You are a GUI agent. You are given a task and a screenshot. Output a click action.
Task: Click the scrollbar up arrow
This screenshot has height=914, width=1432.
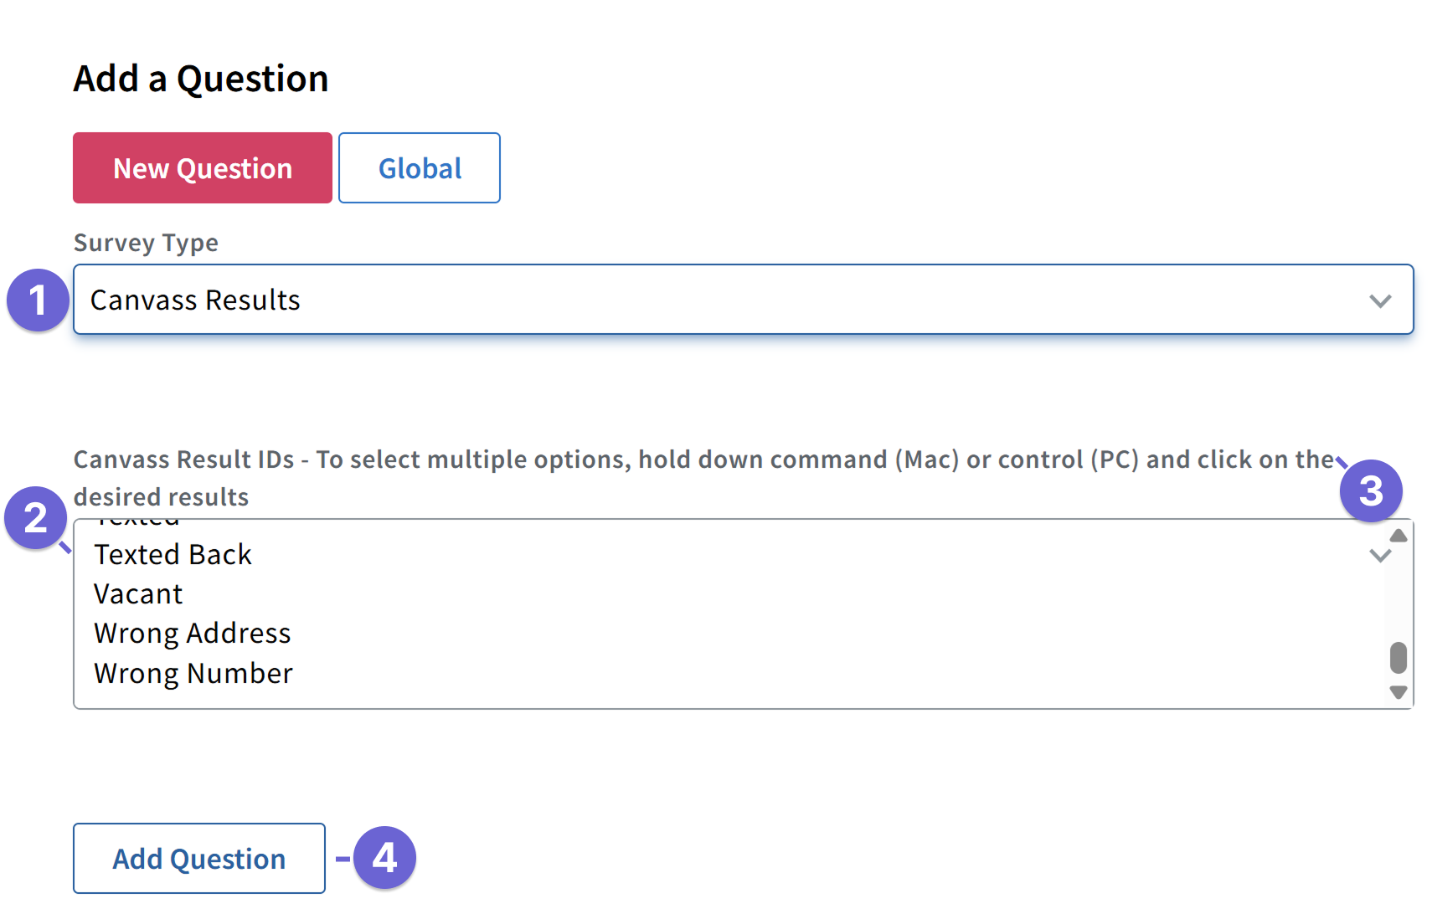tap(1397, 537)
